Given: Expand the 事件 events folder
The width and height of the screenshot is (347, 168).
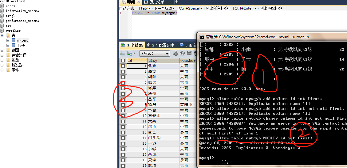Looking at the screenshot, I should (x=2, y=70).
